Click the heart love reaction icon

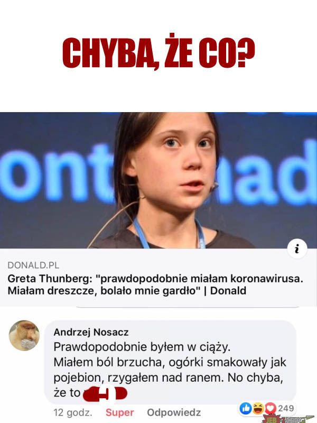[271, 408]
